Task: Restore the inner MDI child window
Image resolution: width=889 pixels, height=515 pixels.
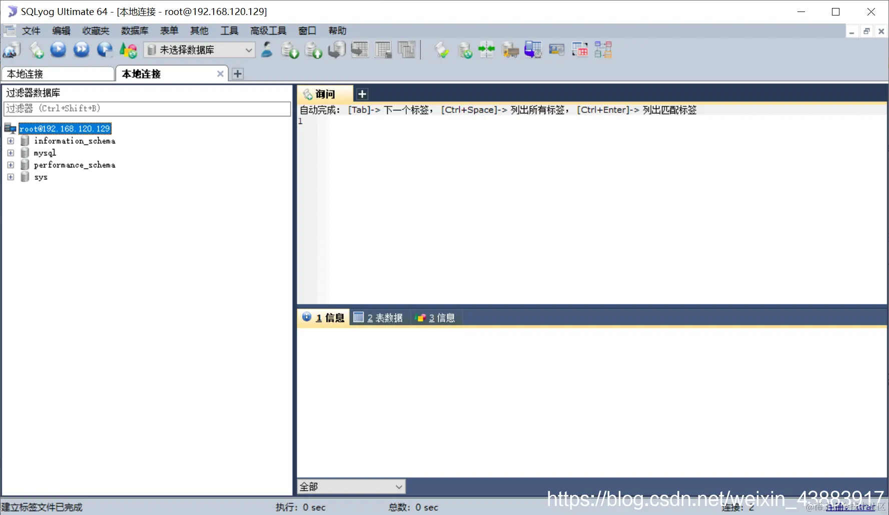Action: [x=866, y=31]
